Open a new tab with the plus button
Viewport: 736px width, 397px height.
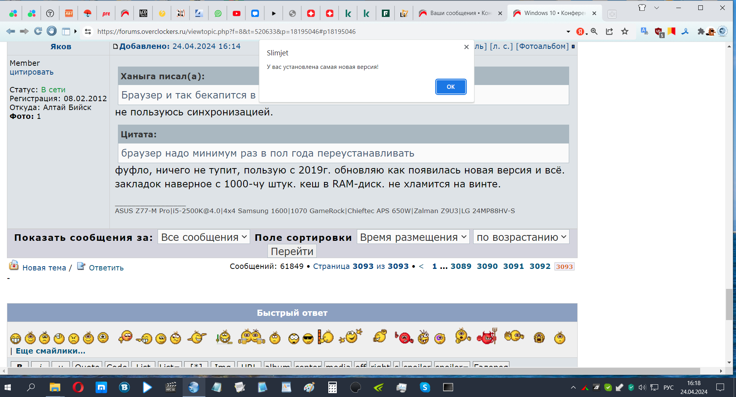coord(612,14)
